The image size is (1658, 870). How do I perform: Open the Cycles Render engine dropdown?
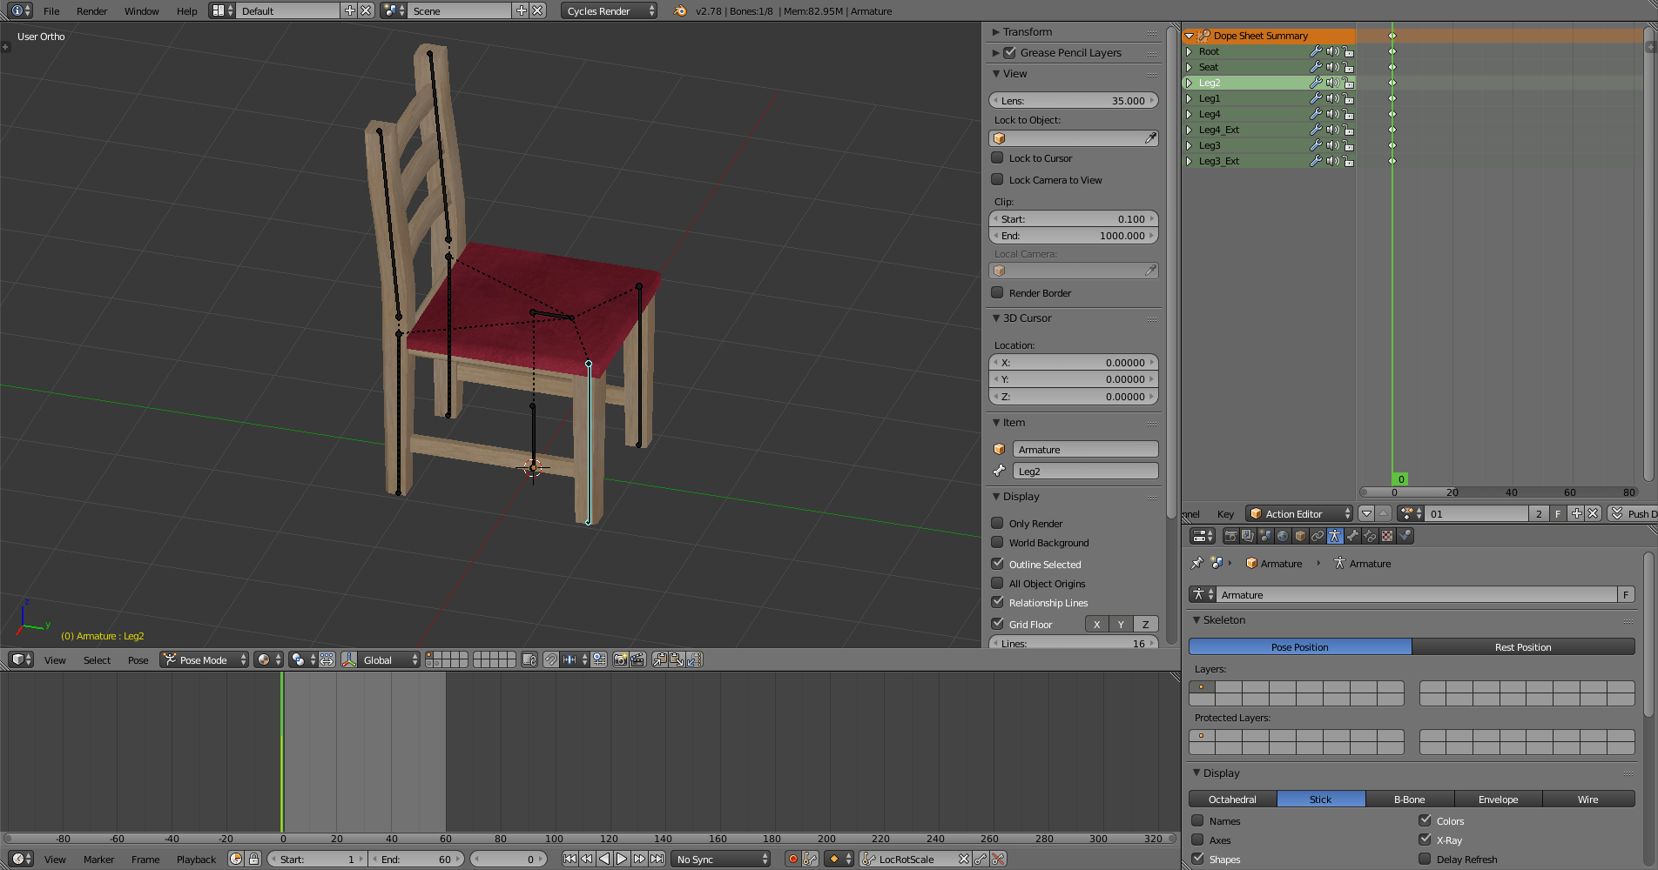pos(609,11)
